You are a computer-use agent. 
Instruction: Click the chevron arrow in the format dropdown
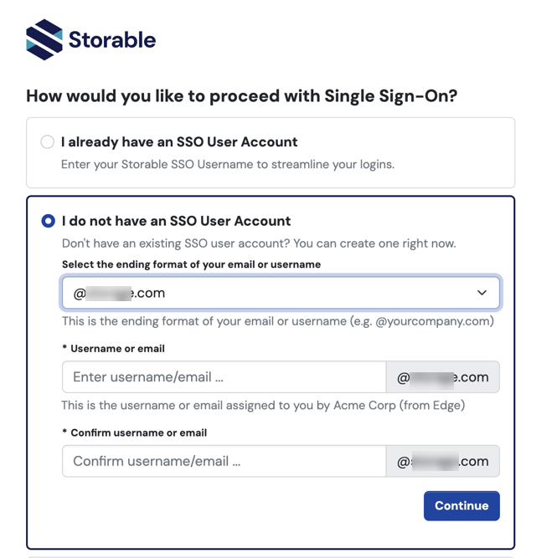(482, 293)
